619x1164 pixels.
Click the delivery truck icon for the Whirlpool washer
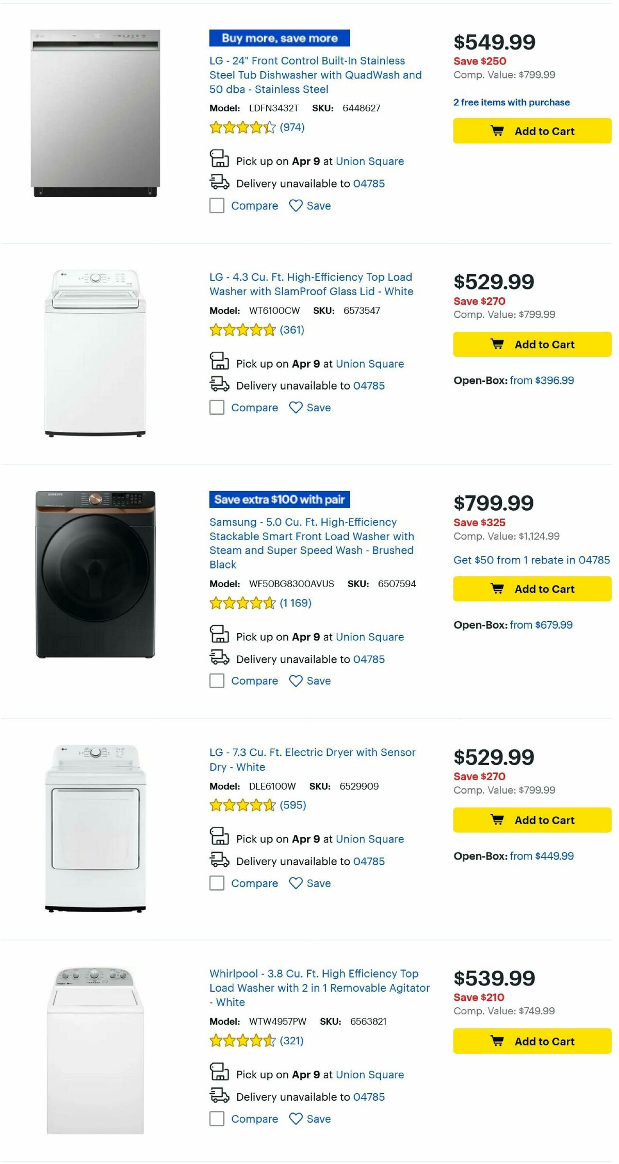[220, 1096]
